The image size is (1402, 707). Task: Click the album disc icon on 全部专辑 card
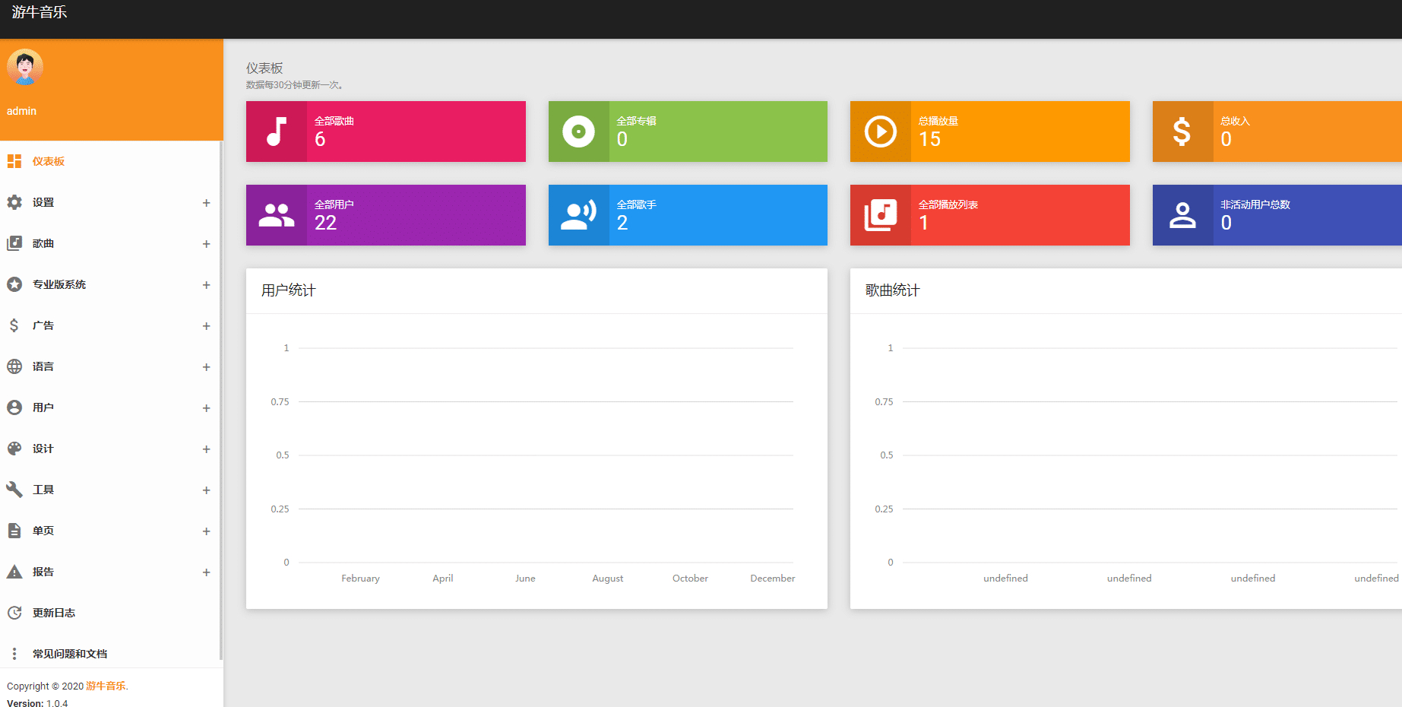(578, 132)
